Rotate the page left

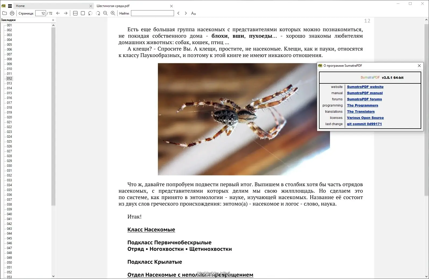[90, 13]
